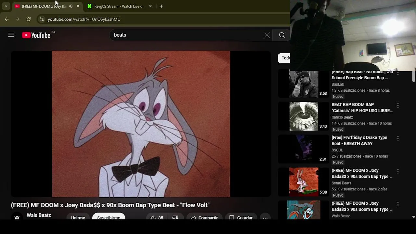Viewport: 416px width, 234px height.
Task: Click the '26 visualizaciones' text
Action: pos(346,156)
